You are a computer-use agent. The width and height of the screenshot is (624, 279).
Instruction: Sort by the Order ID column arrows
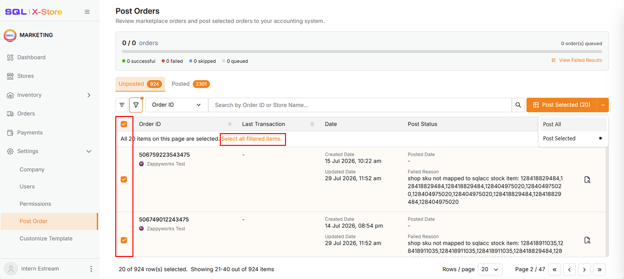pos(230,124)
